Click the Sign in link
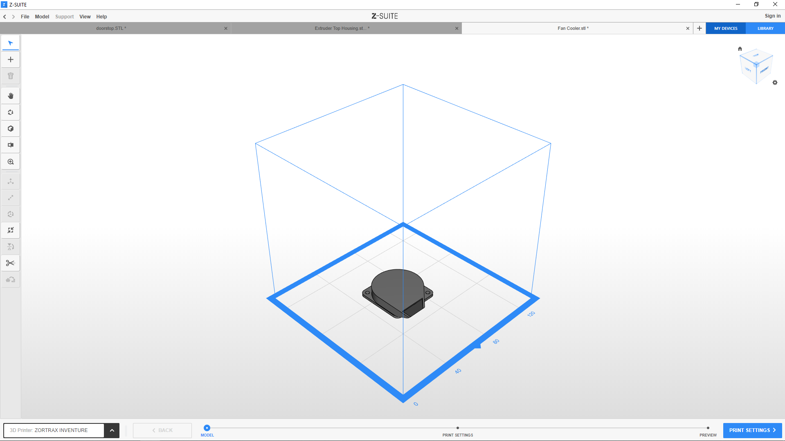785x441 pixels. point(772,16)
